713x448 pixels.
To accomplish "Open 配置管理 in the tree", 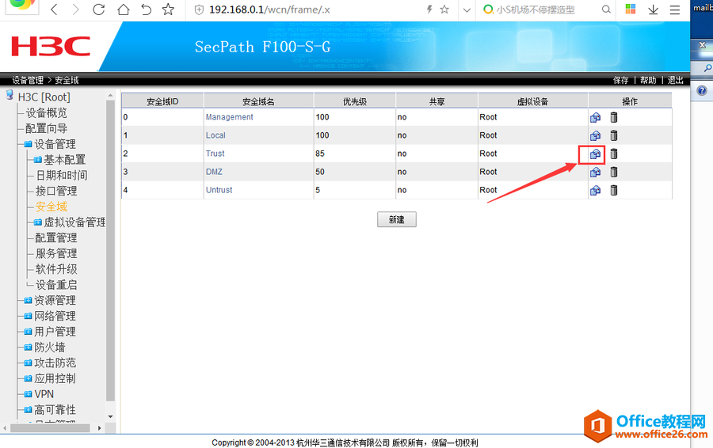I will (56, 238).
